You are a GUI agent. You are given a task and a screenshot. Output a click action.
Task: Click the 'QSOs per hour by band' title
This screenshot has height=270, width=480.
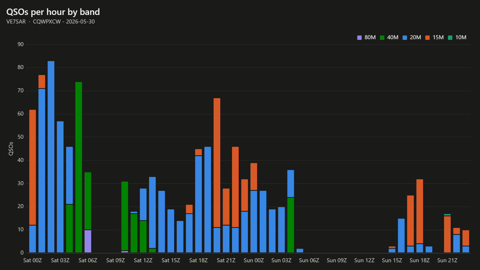coord(53,12)
